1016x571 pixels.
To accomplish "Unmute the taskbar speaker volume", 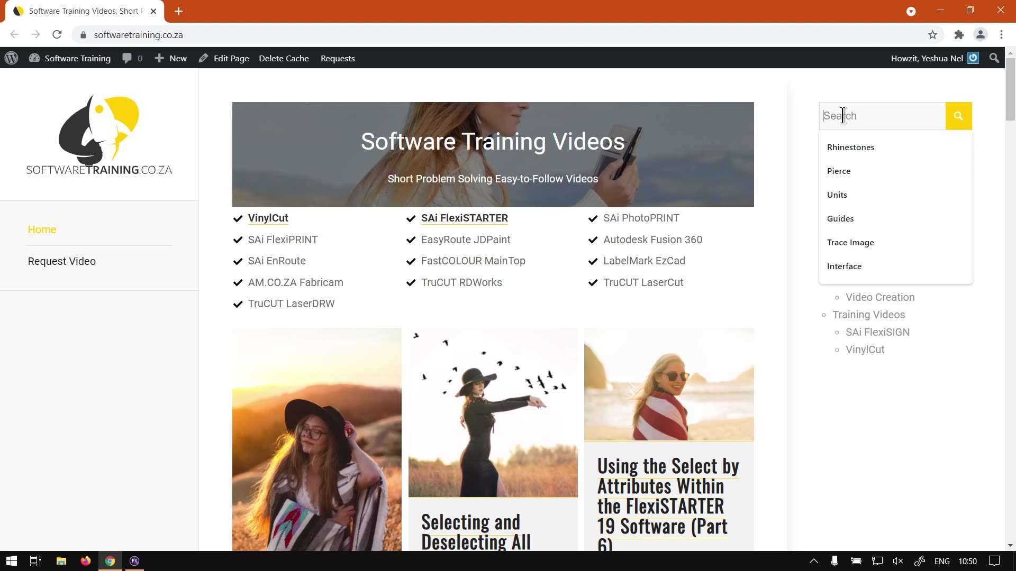I will click(x=897, y=561).
